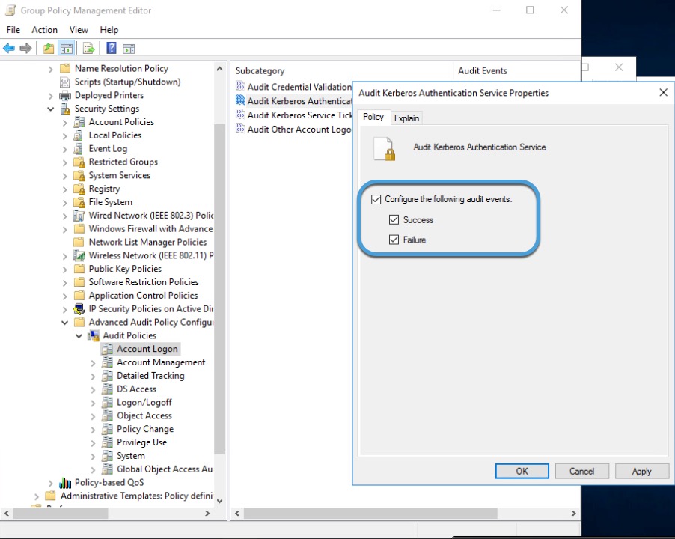The height and width of the screenshot is (539, 675).
Task: Select the Audit Credential Validation policy icon
Action: click(240, 87)
